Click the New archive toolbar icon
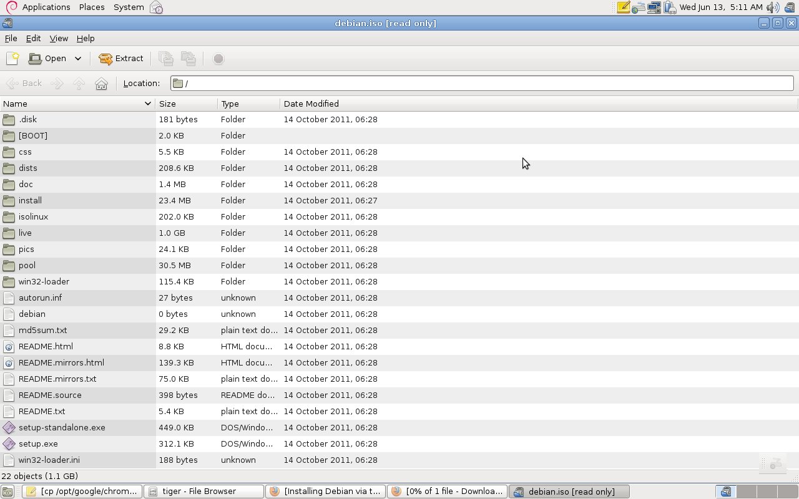The image size is (799, 499). tap(12, 59)
